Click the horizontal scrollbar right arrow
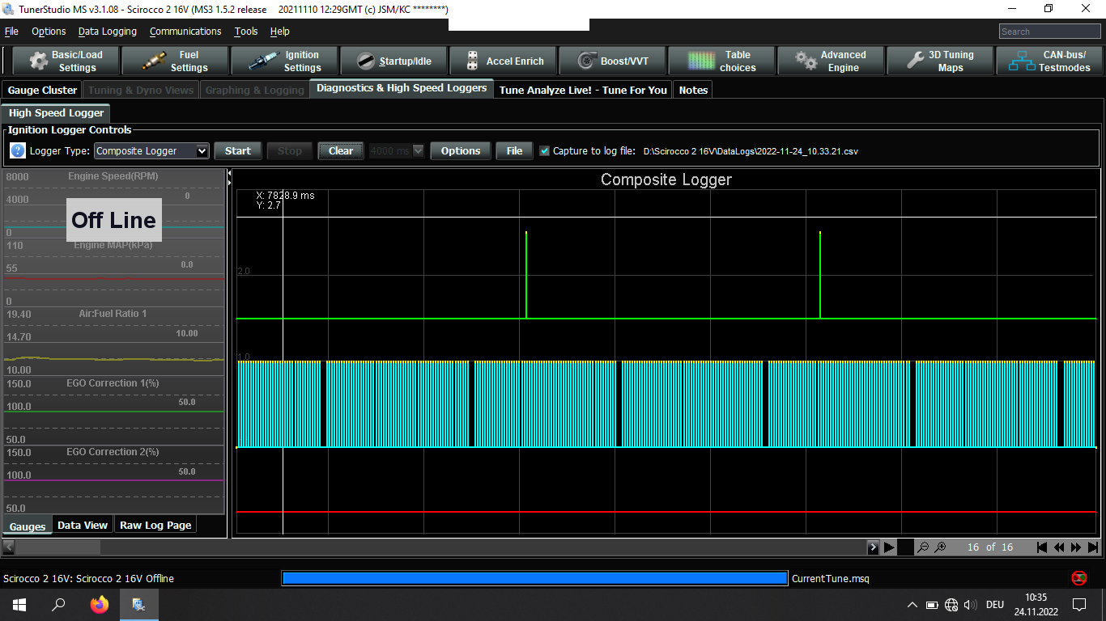The height and width of the screenshot is (621, 1106). (873, 547)
